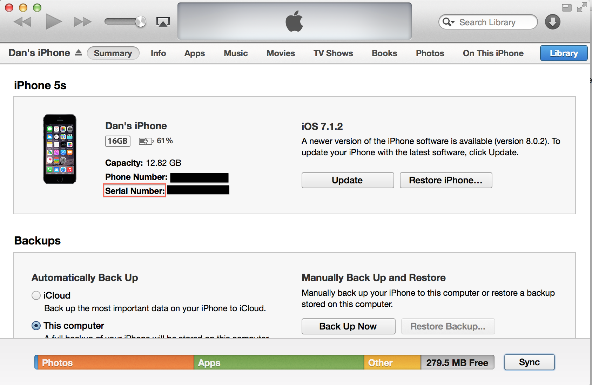Click the Photos storage segment

point(114,362)
